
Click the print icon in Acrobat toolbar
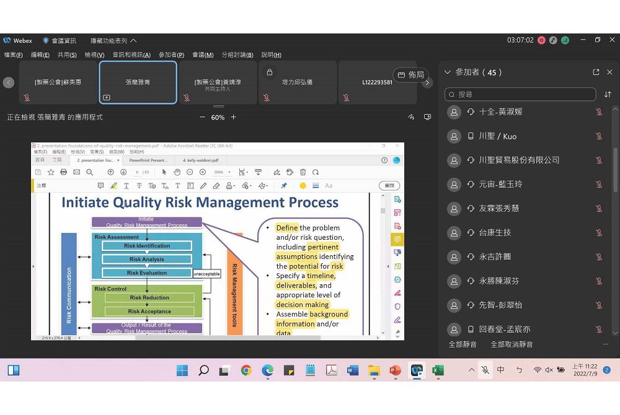(64, 172)
